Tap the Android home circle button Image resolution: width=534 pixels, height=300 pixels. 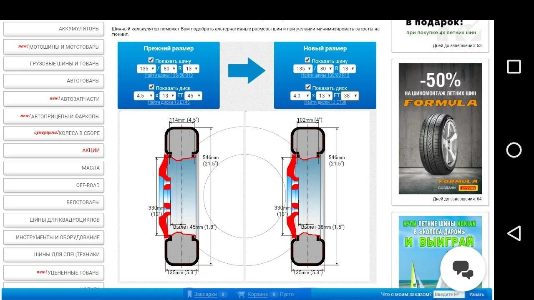point(514,150)
